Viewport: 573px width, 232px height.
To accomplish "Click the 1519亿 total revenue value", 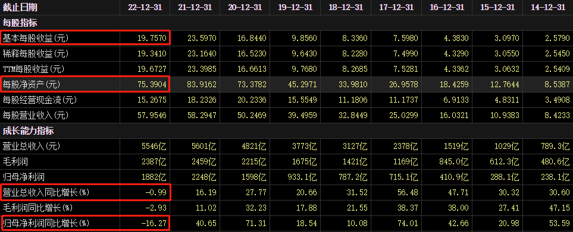I will (x=456, y=147).
